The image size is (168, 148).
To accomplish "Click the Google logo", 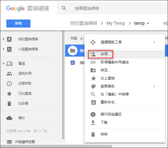I will point(15,9).
